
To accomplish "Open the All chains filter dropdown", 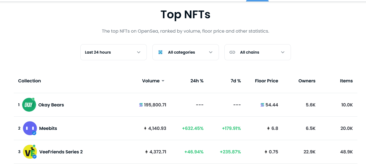I will pyautogui.click(x=258, y=52).
